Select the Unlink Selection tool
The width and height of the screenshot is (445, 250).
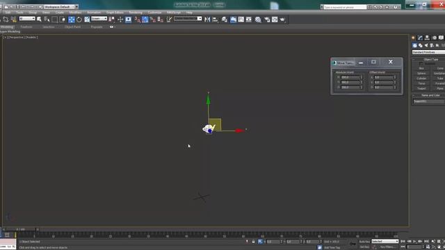coord(6,19)
